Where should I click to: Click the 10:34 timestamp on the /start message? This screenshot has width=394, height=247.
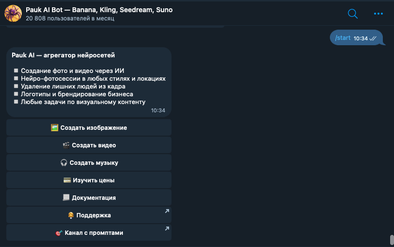360,38
